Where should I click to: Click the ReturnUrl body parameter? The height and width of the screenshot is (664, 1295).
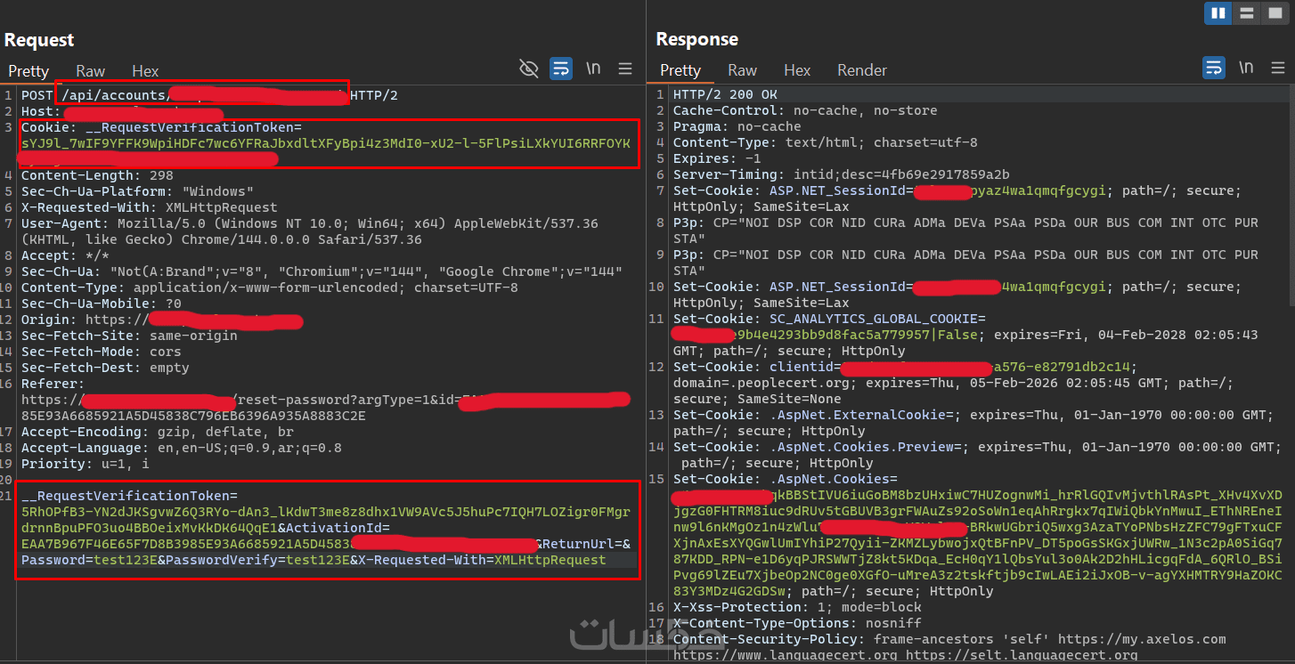[586, 544]
